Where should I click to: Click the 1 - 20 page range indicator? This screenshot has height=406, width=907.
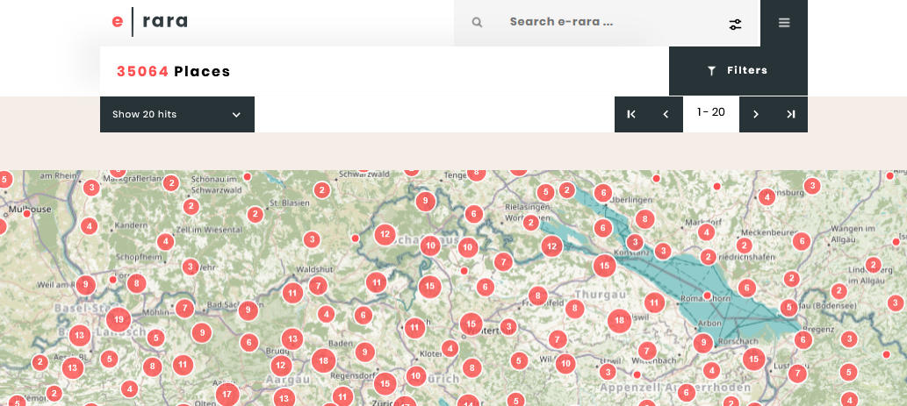pyautogui.click(x=711, y=112)
